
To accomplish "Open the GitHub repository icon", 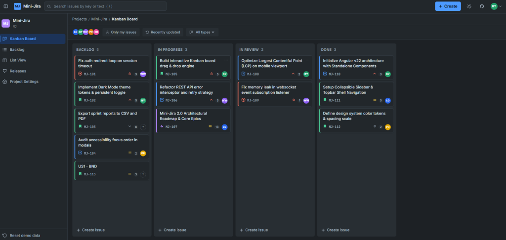I will point(482,6).
